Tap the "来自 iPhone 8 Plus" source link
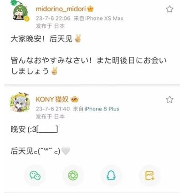Image resolution: width=188 pixels, height=193 pixels. coord(96,109)
